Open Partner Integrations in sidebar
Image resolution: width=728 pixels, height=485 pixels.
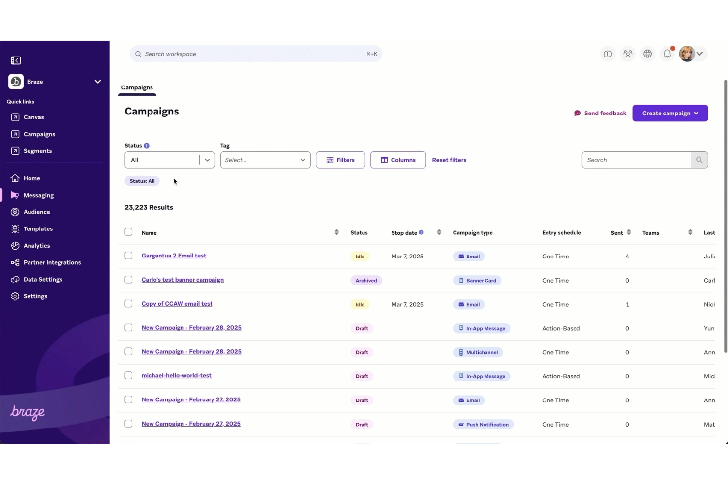point(52,262)
